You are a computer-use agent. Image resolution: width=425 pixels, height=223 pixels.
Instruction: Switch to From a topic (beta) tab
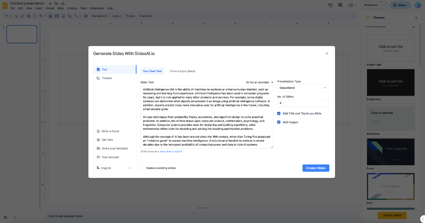(x=183, y=71)
